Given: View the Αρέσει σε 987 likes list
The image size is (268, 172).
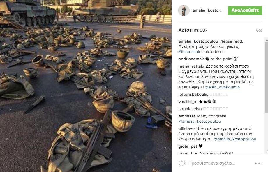Looking at the screenshot, I should [193, 30].
